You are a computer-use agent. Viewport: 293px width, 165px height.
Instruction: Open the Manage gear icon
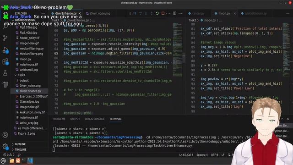(x=5, y=146)
